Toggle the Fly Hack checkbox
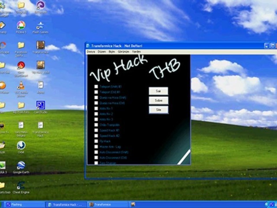The image size is (277, 208). (96, 141)
